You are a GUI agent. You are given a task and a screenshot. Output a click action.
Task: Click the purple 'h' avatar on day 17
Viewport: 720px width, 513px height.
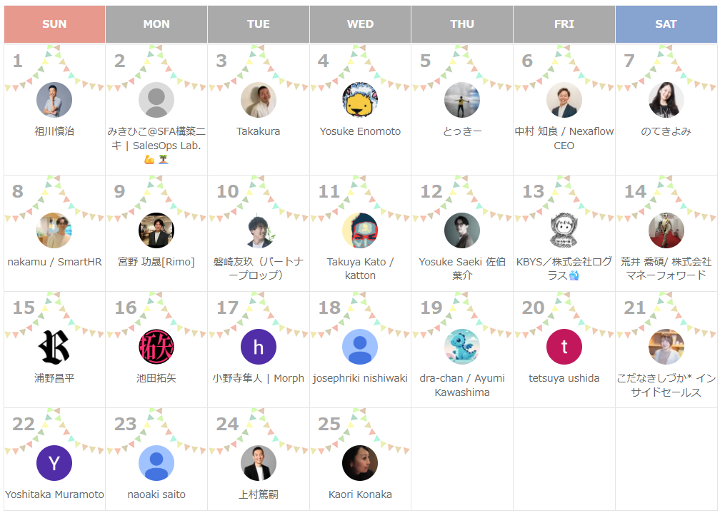tap(258, 347)
